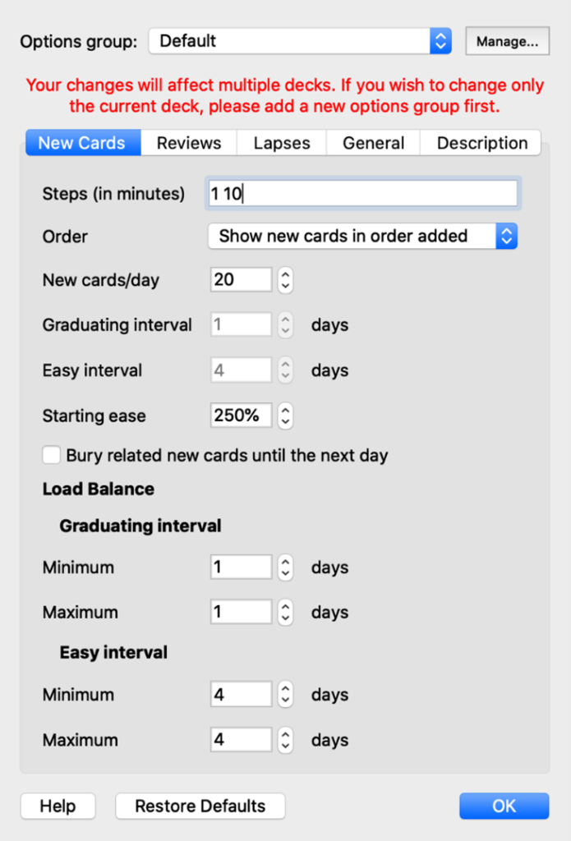This screenshot has height=841, width=571.
Task: Confirm settings with the OK button
Action: [x=504, y=806]
